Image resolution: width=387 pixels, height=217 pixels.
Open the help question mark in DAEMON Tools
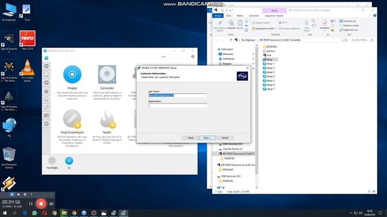pos(193,57)
